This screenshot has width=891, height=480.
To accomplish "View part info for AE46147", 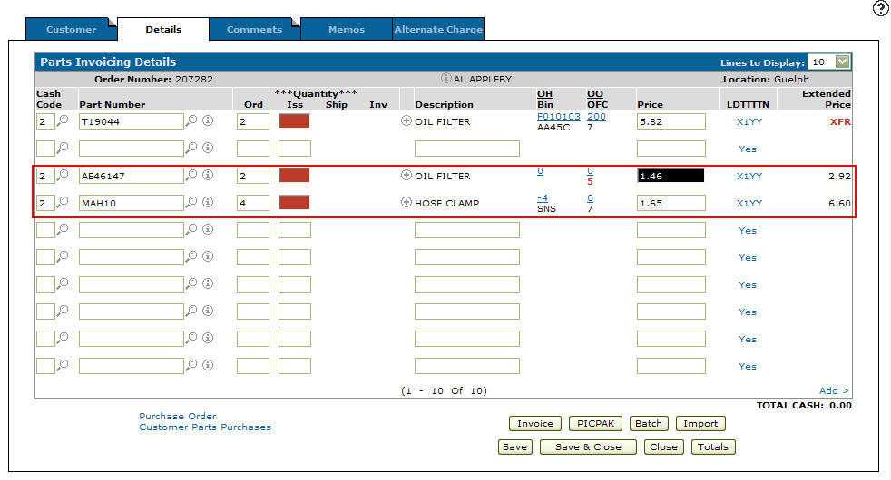I will [x=208, y=175].
